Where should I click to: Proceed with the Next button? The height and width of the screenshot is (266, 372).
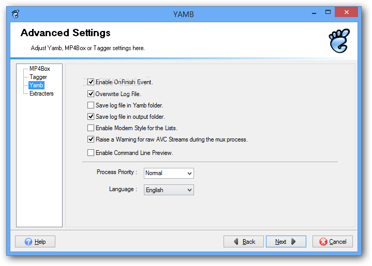[x=286, y=242]
